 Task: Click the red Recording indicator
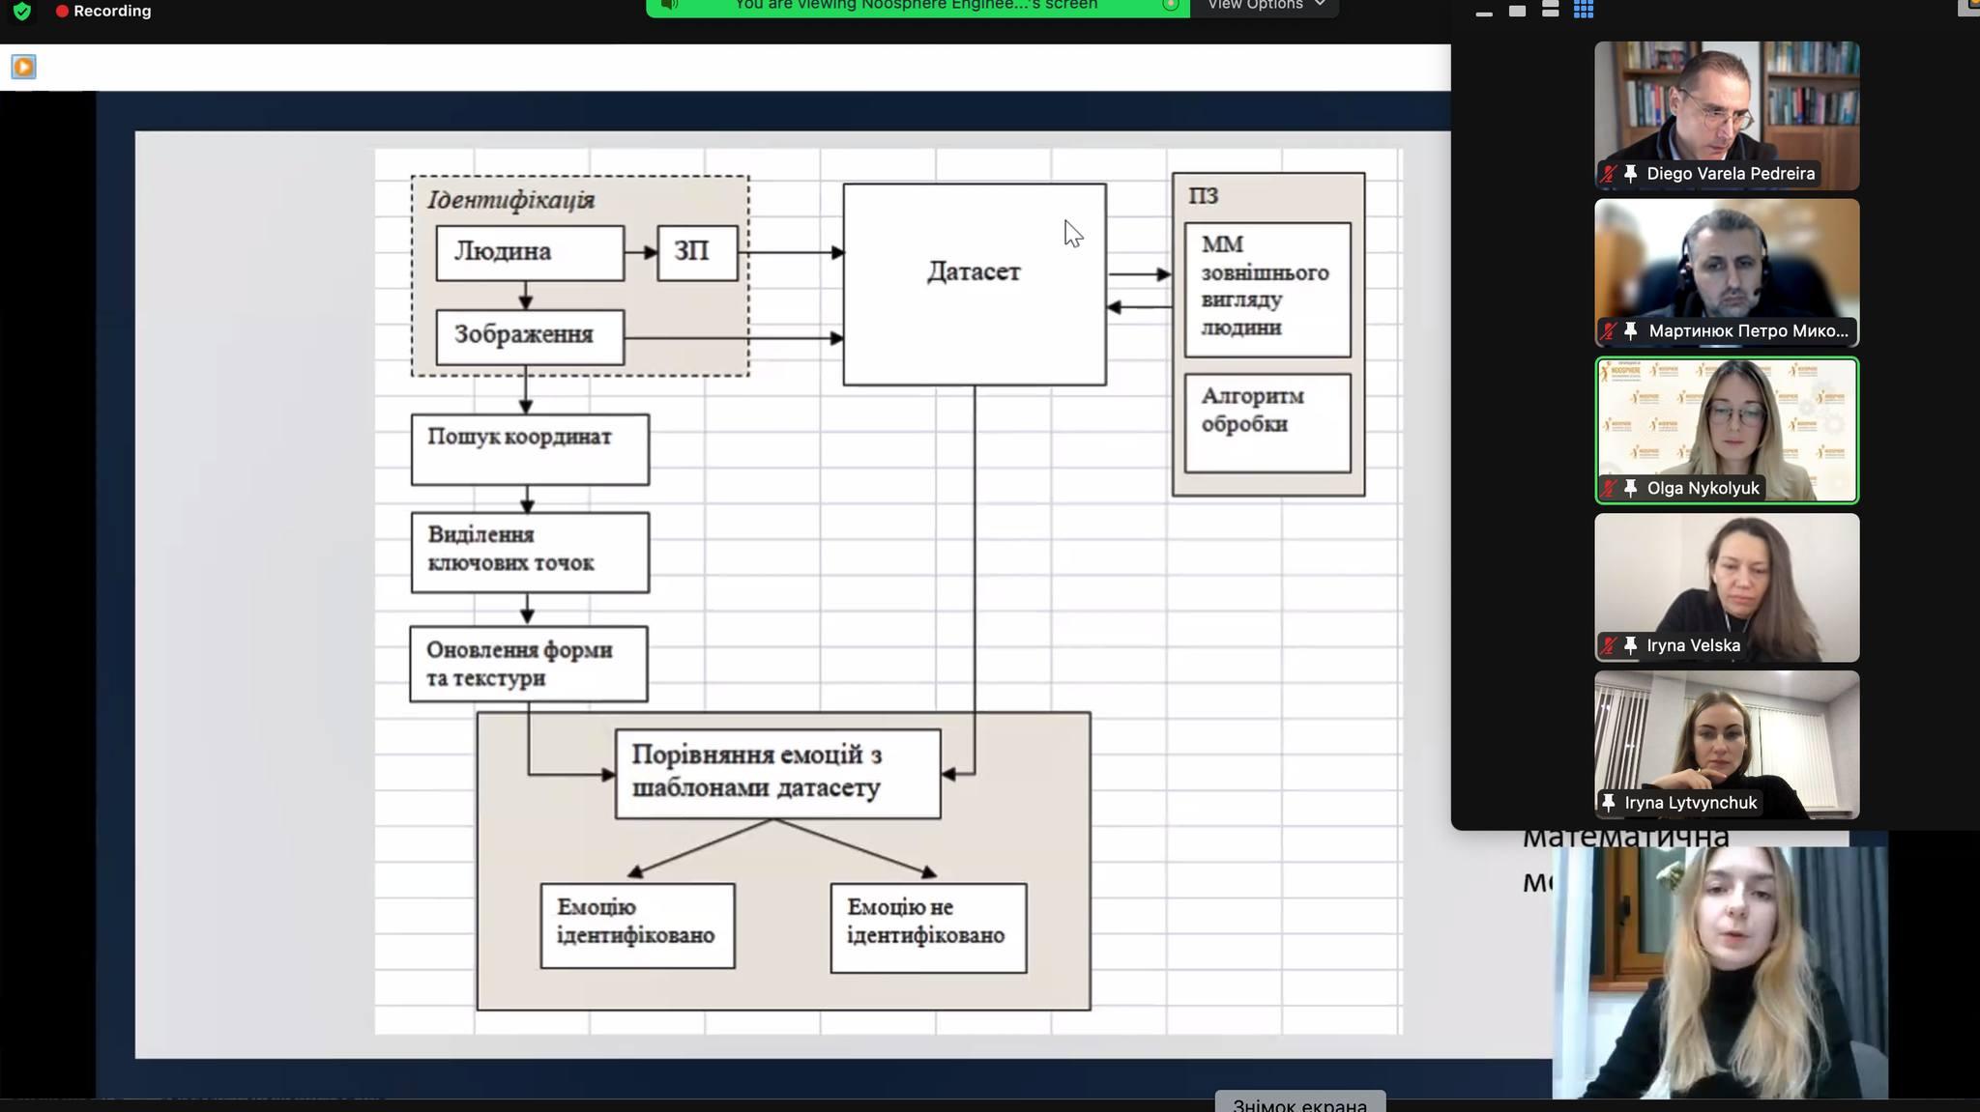[x=103, y=11]
